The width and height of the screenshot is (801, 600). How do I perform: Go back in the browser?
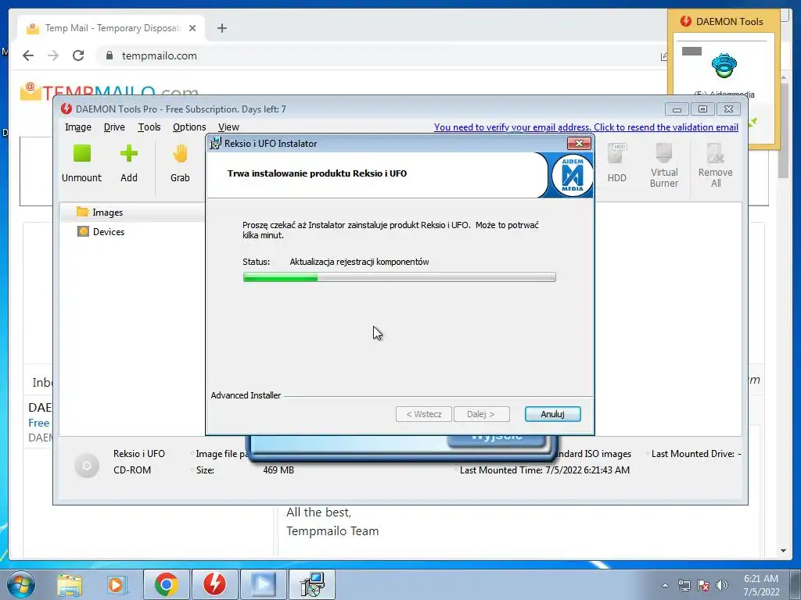click(x=28, y=55)
